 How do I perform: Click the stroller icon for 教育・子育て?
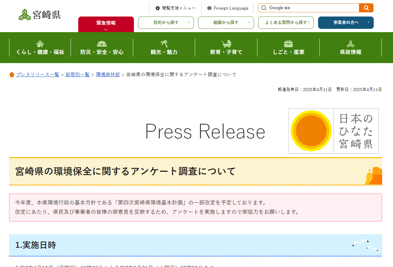point(226,44)
